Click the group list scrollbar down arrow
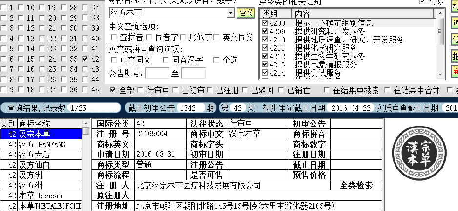458x211 pixels. point(440,75)
